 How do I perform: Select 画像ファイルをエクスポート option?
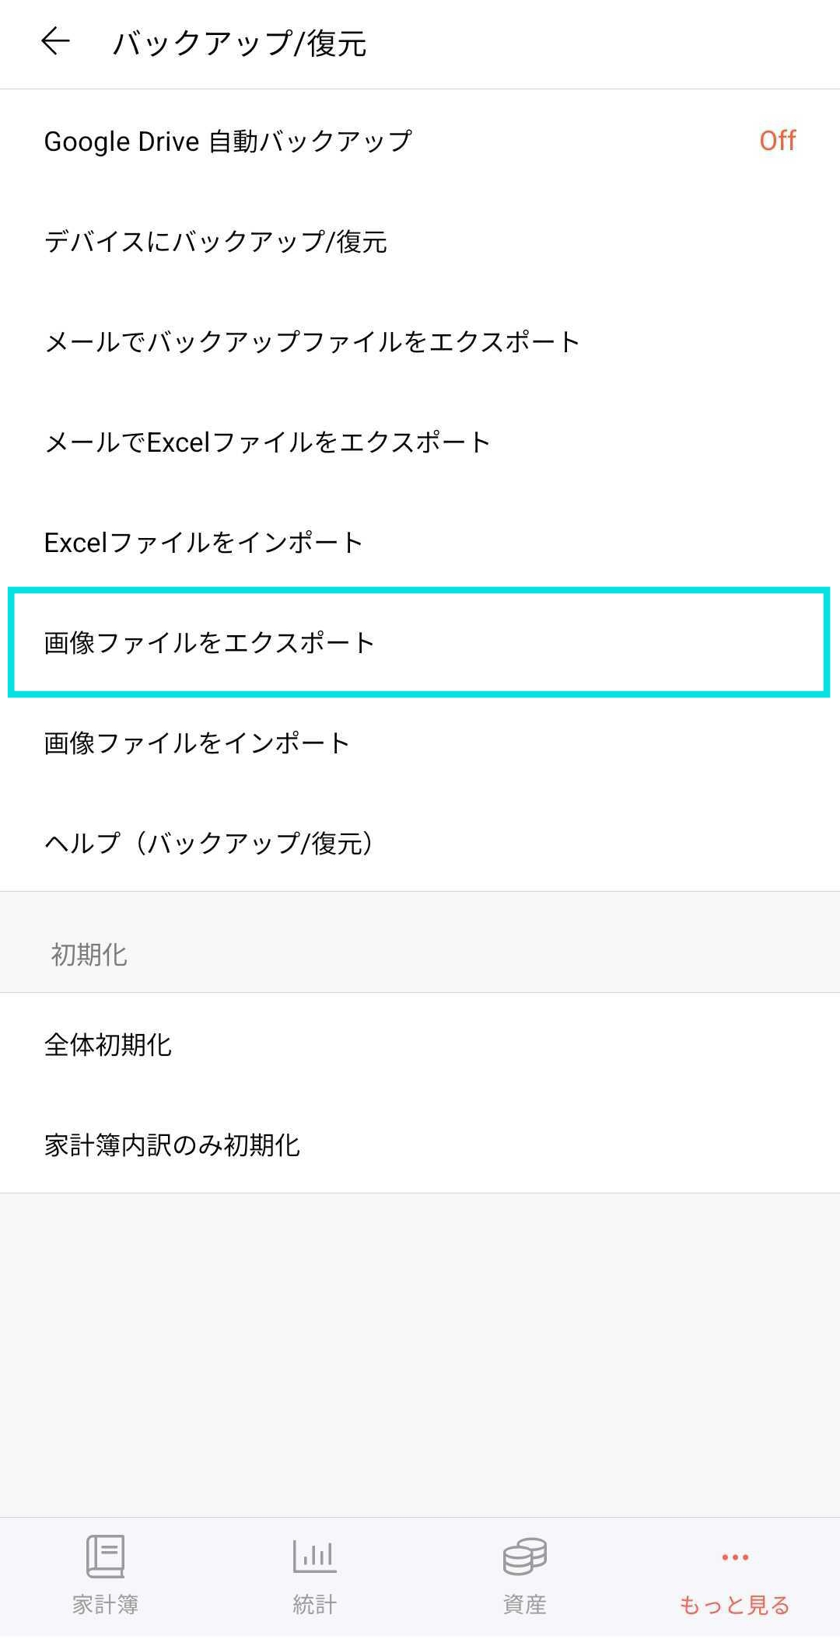[209, 643]
